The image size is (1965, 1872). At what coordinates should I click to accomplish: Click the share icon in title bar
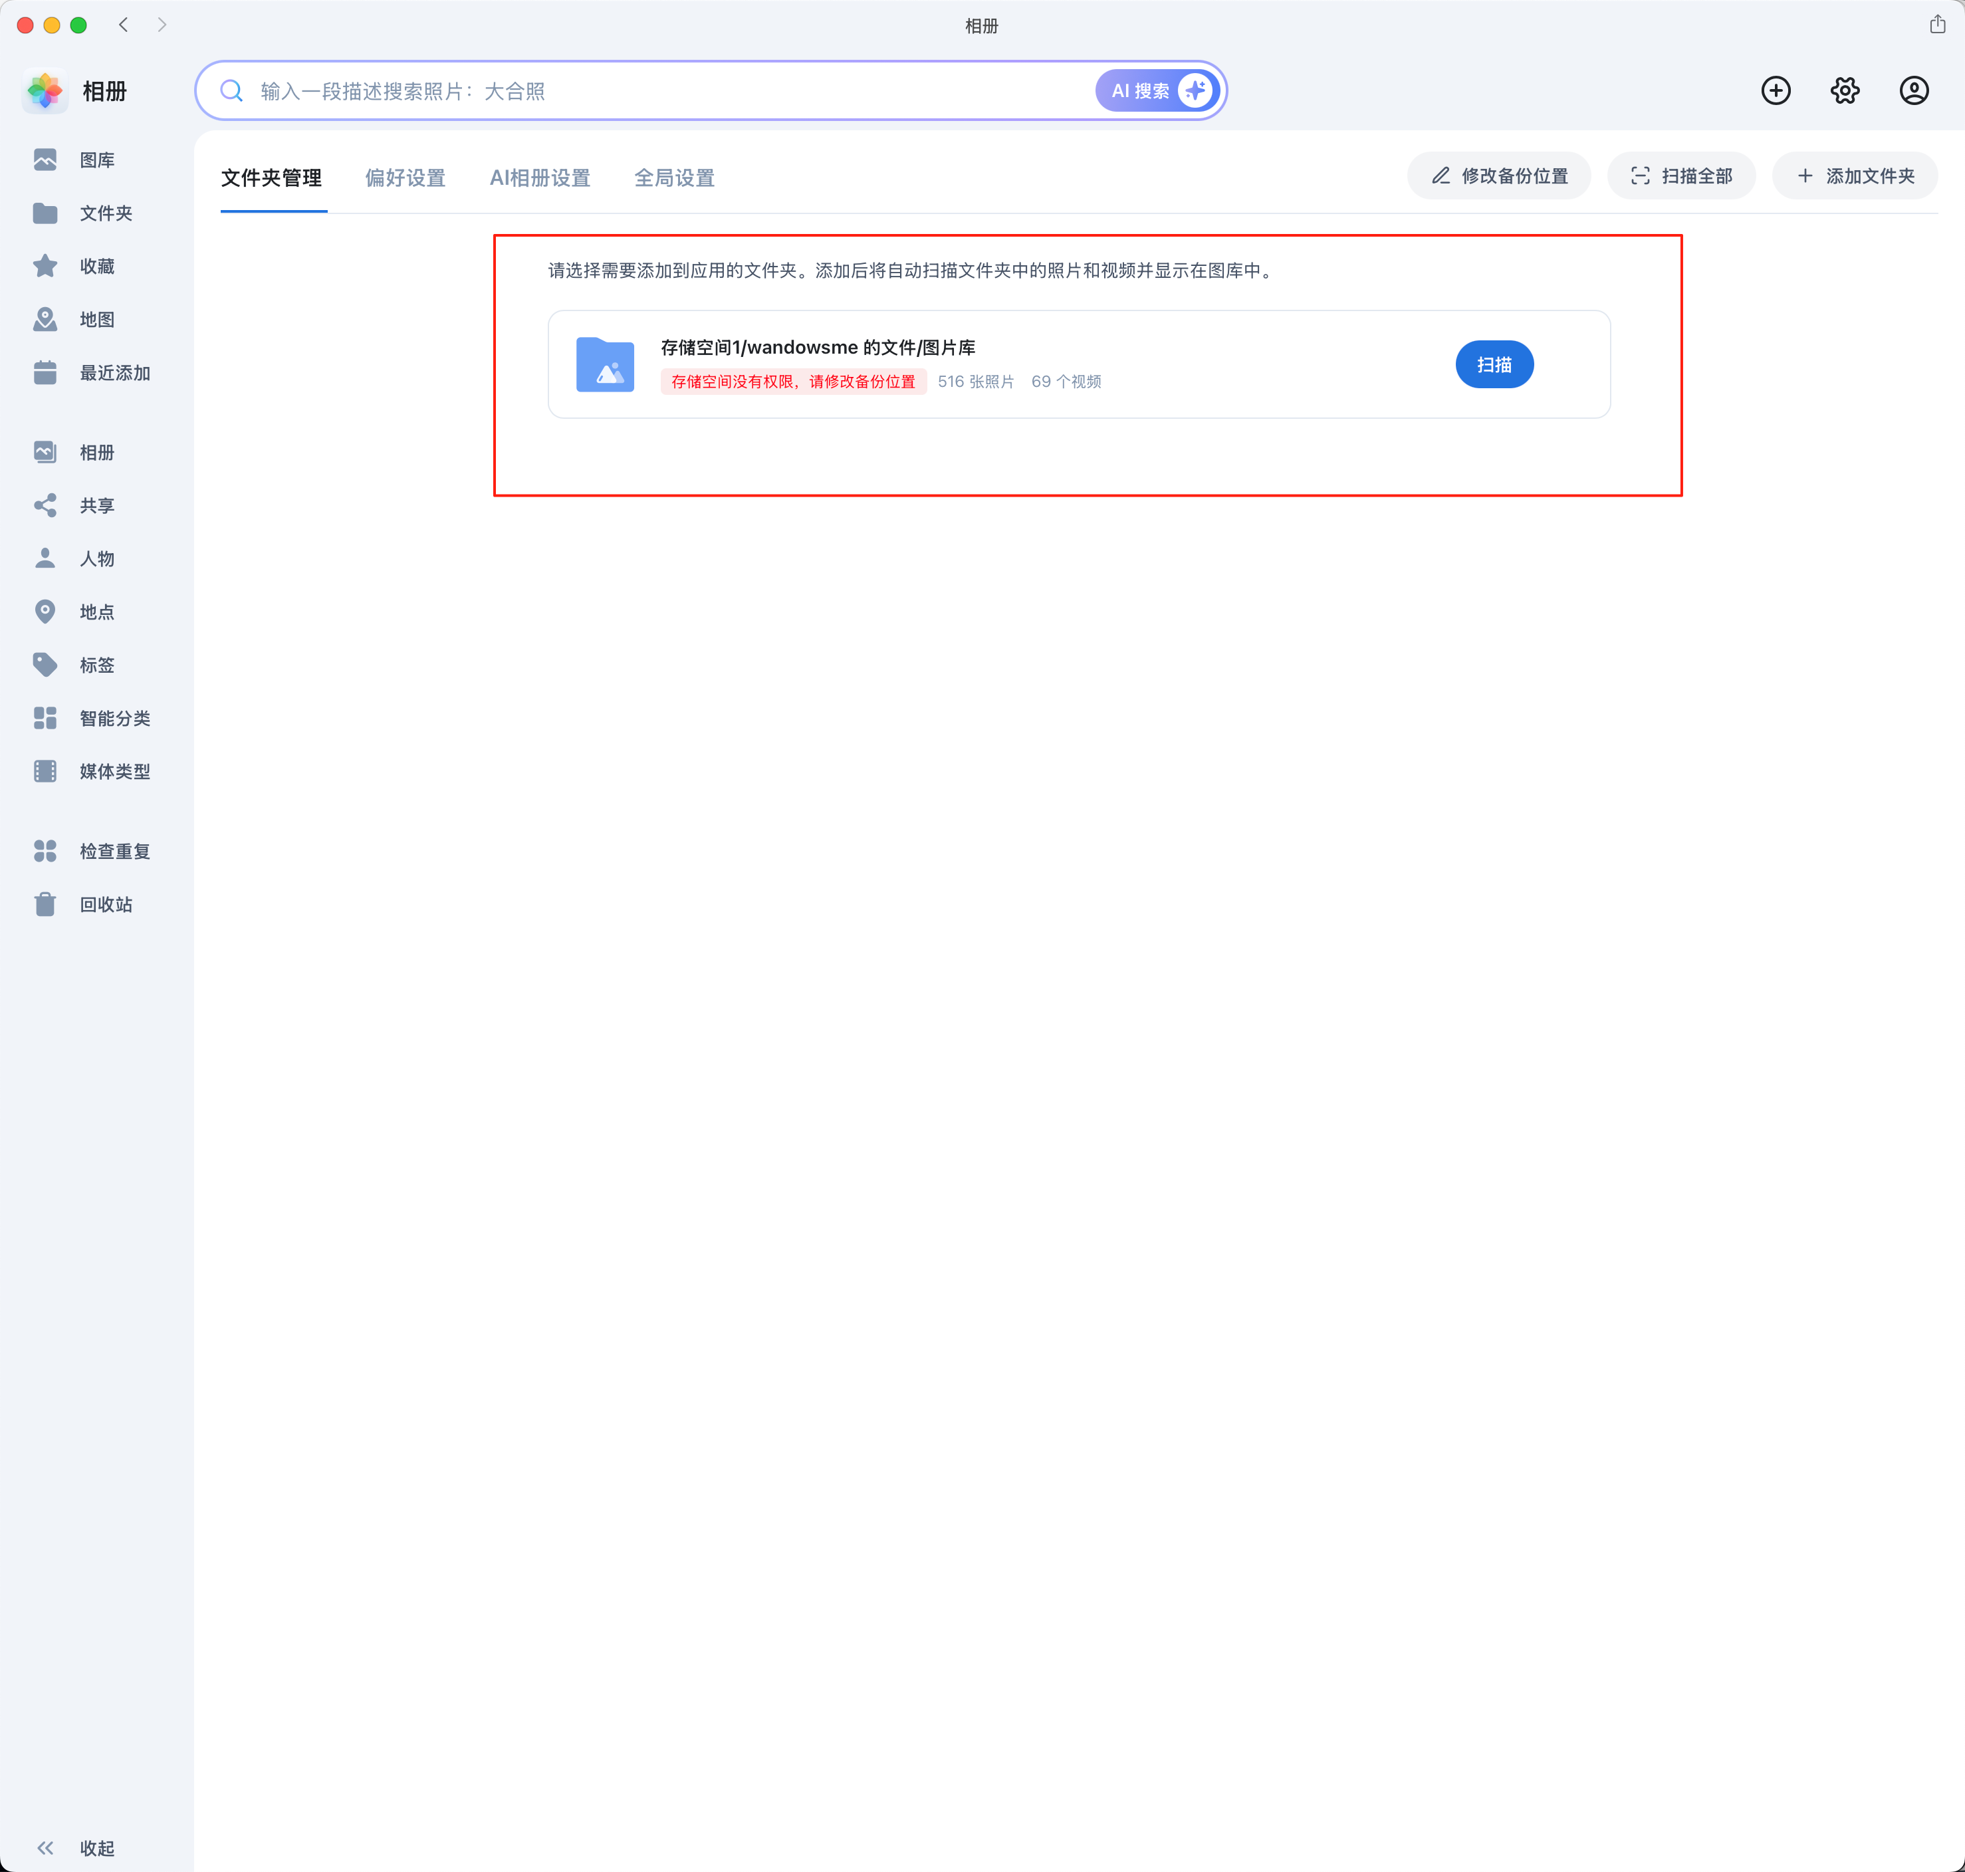point(1937,25)
